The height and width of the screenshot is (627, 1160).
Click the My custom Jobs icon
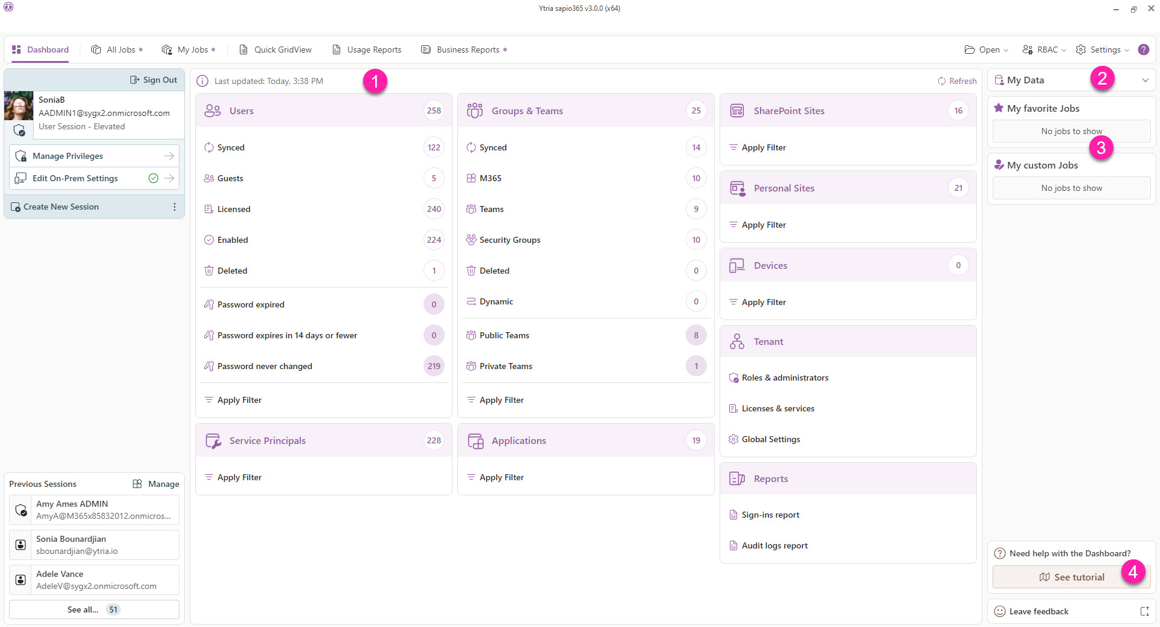point(999,165)
